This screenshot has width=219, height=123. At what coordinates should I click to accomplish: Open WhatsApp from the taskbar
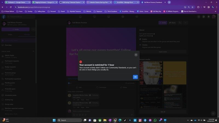click(x=155, y=120)
